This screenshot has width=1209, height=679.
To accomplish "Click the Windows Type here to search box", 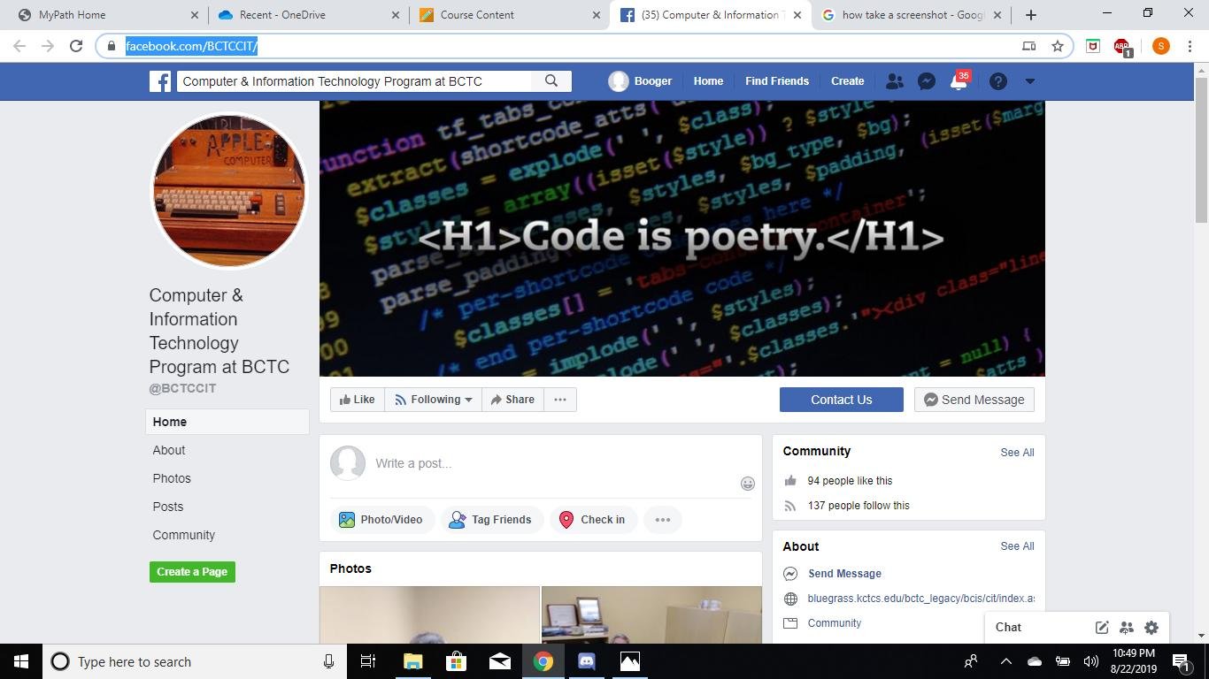I will pos(195,661).
